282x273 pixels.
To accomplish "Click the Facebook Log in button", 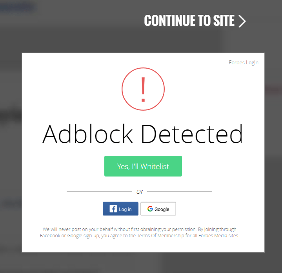I will click(120, 209).
